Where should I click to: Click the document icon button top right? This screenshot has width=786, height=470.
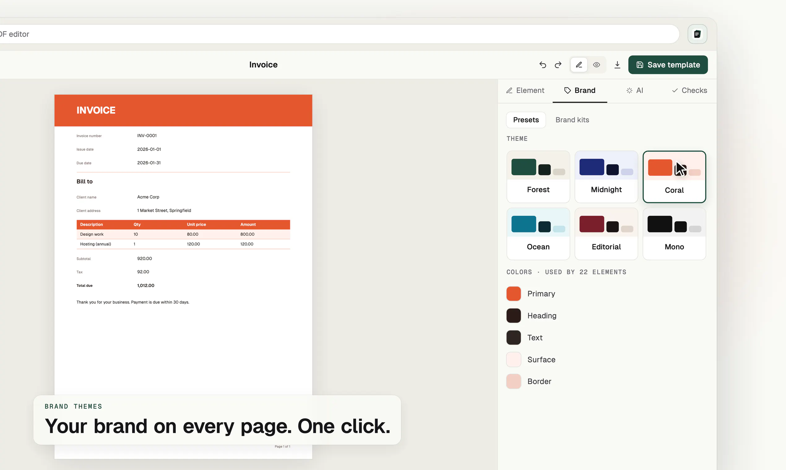click(x=697, y=34)
